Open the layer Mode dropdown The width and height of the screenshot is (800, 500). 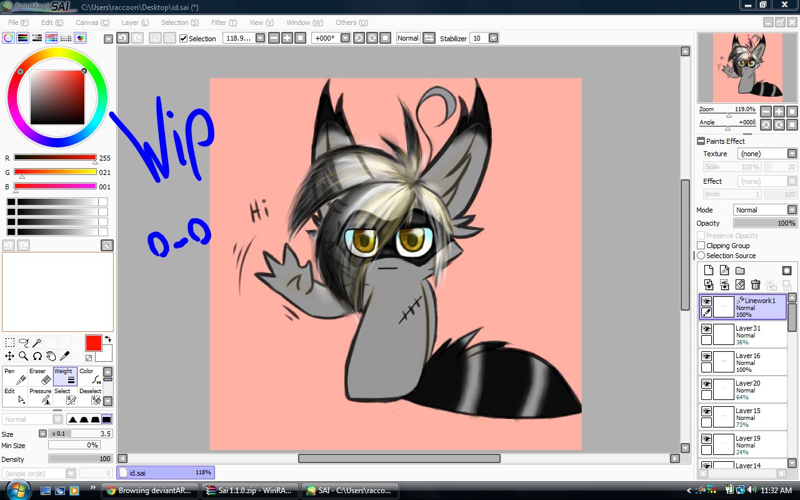tap(792, 210)
